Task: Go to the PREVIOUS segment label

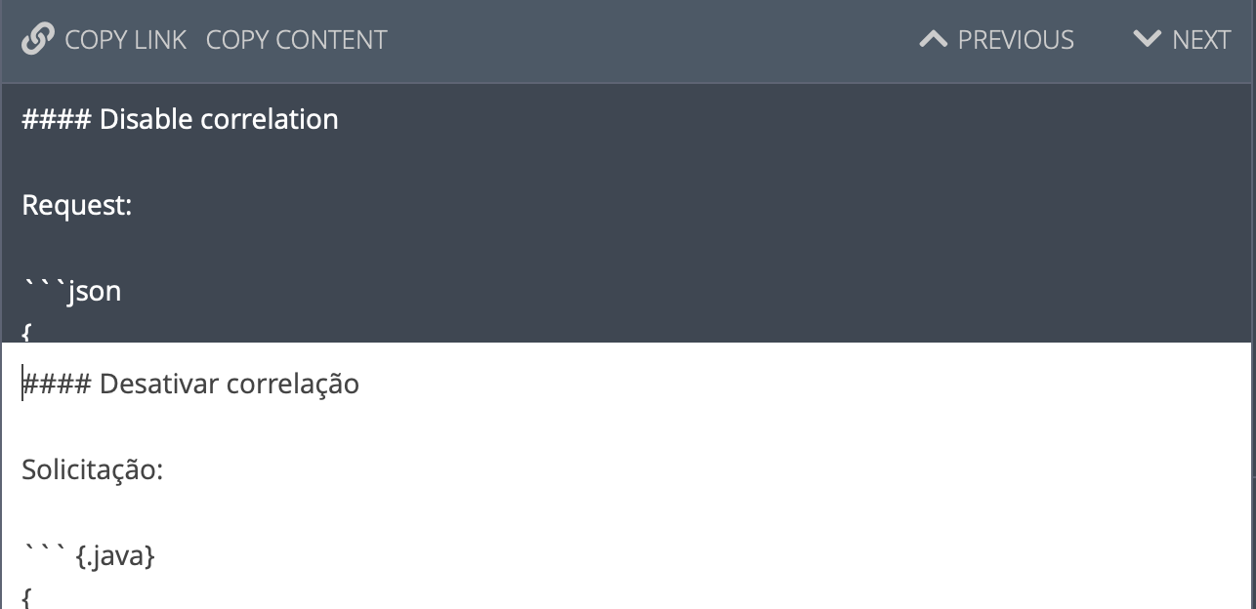Action: pos(1016,40)
